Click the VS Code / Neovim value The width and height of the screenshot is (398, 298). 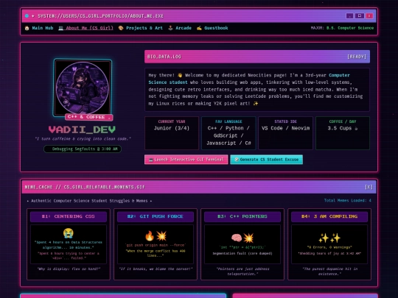click(285, 128)
